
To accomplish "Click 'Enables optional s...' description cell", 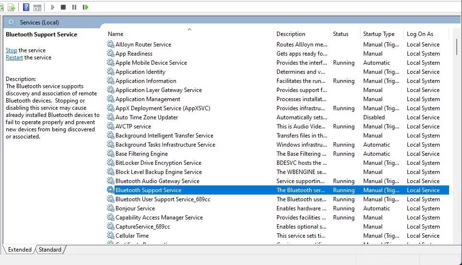I will 301,226.
